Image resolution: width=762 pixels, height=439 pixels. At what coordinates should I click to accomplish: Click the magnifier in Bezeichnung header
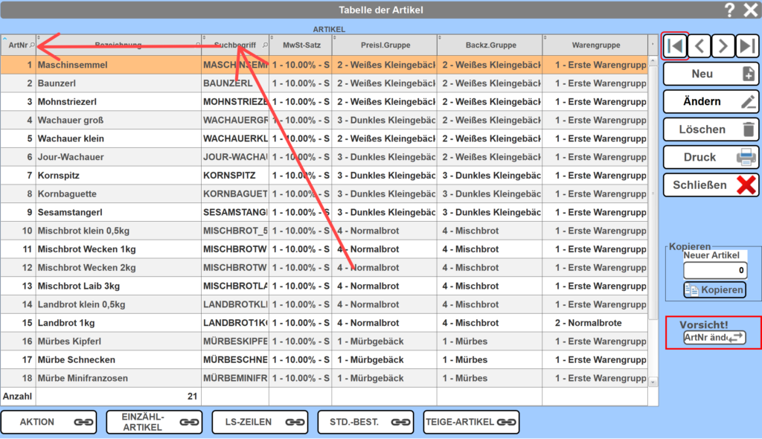click(x=197, y=45)
